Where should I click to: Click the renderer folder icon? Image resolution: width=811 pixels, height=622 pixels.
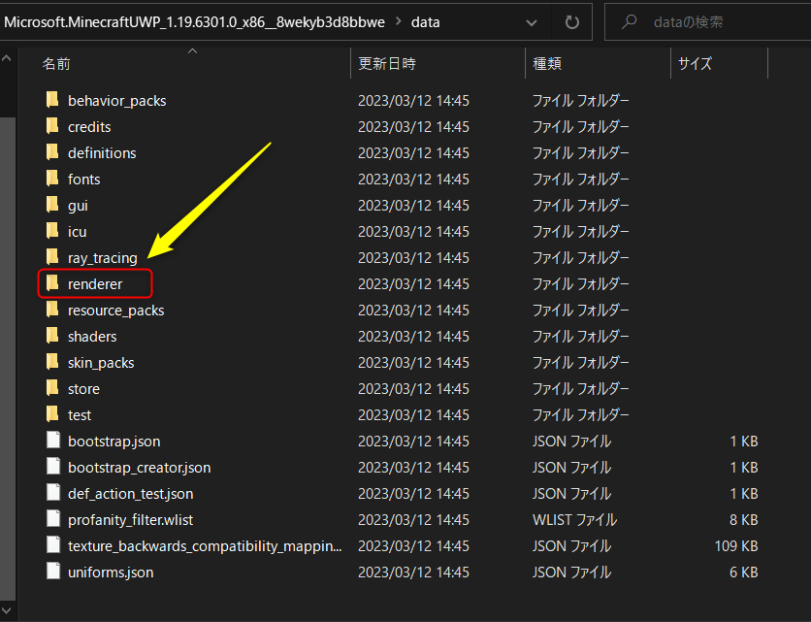[x=52, y=283]
